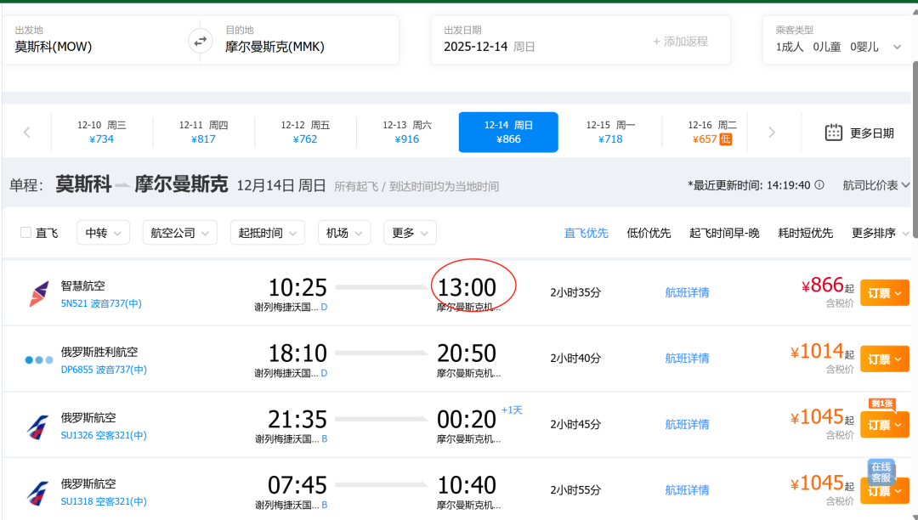The width and height of the screenshot is (918, 520).
Task: Open 航班详情 for the 10:25 flight
Action: (687, 292)
